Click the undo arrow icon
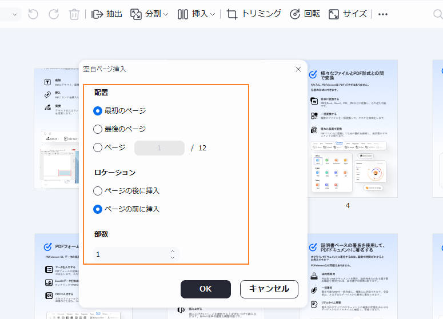 click(33, 14)
